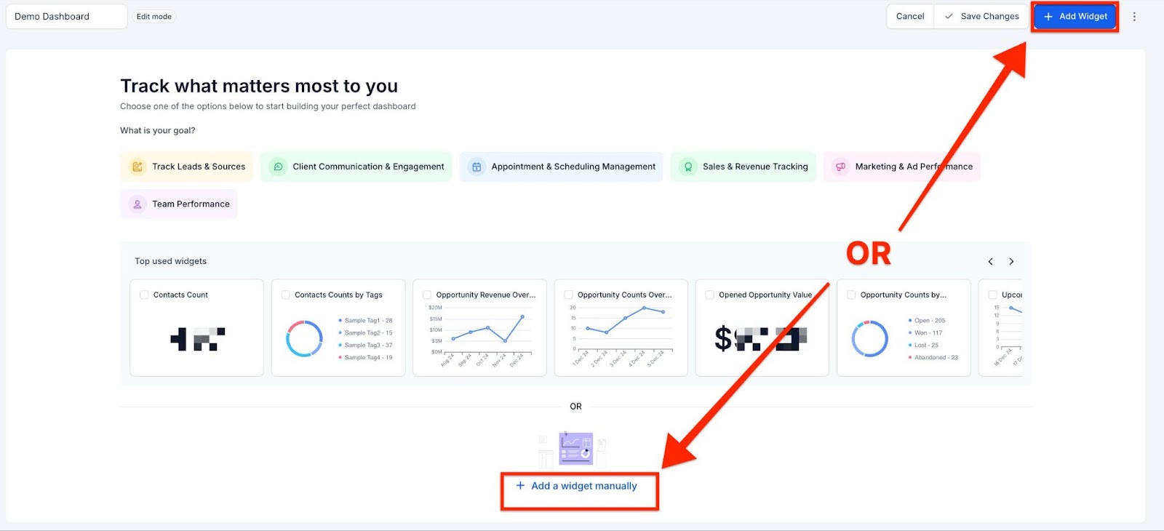Click the Track Leads & Sources icon
This screenshot has height=531, width=1164.
(137, 167)
